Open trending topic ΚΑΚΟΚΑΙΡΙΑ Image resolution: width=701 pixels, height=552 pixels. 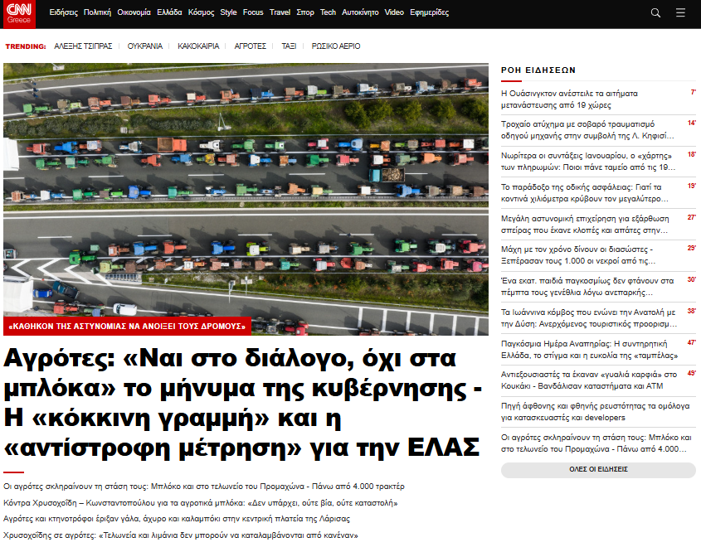tap(198, 46)
